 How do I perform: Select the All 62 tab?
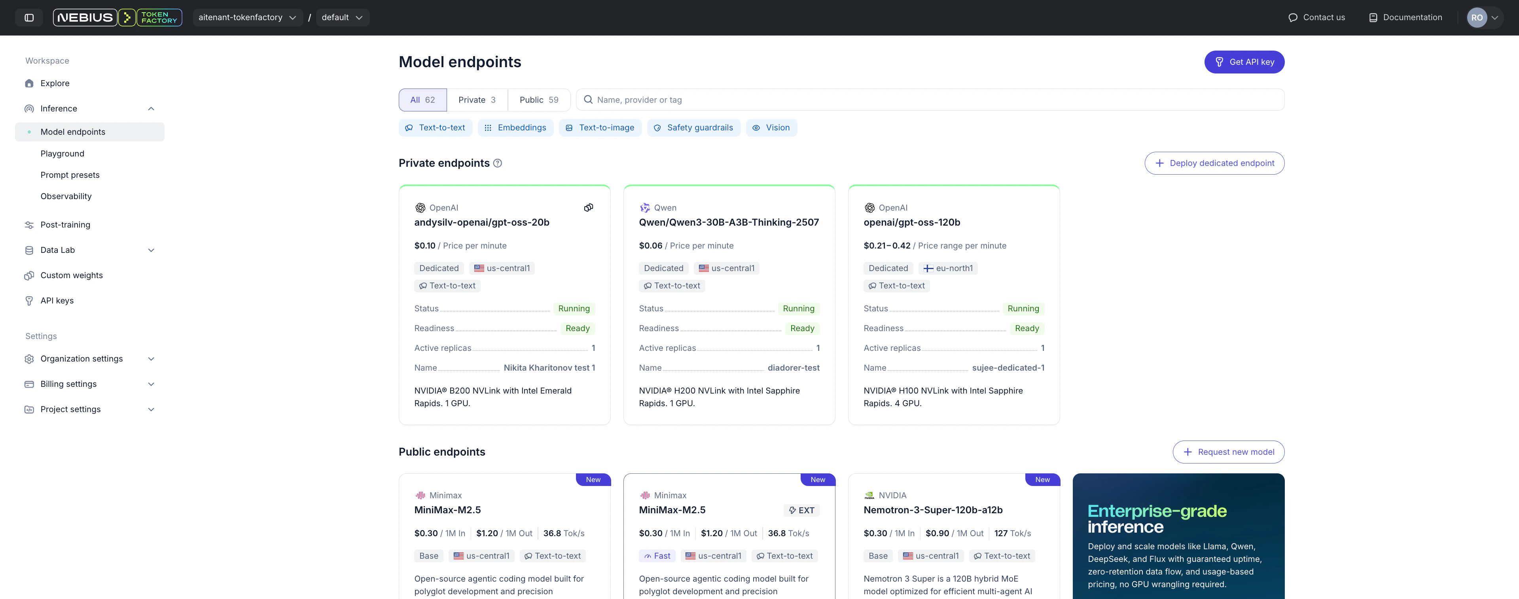coord(423,100)
